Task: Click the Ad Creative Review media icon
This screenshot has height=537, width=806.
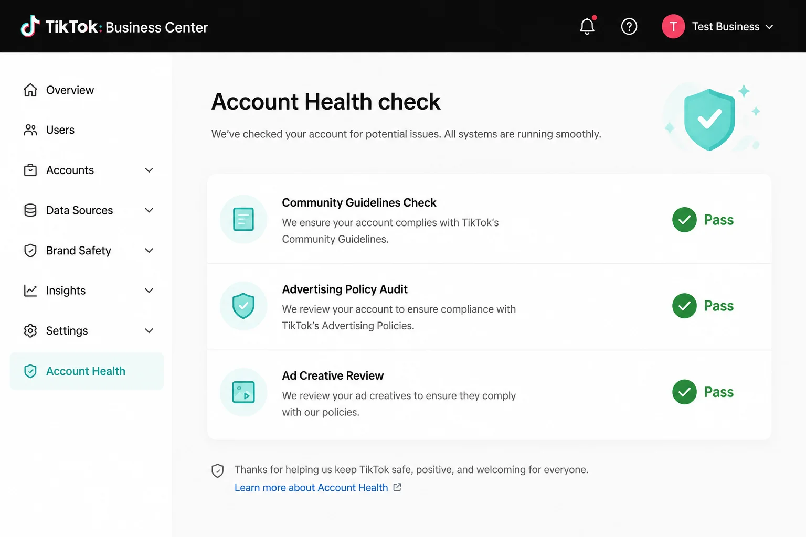Action: [x=243, y=392]
